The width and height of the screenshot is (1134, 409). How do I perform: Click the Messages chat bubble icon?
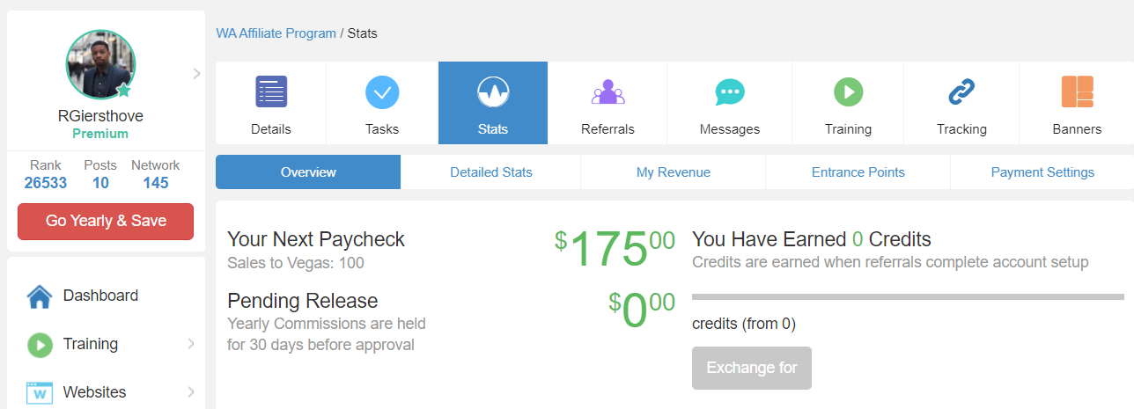tap(730, 91)
